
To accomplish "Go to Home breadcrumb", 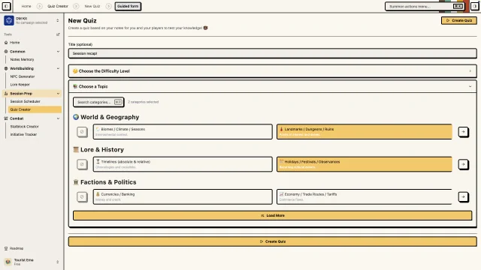I will pos(26,6).
